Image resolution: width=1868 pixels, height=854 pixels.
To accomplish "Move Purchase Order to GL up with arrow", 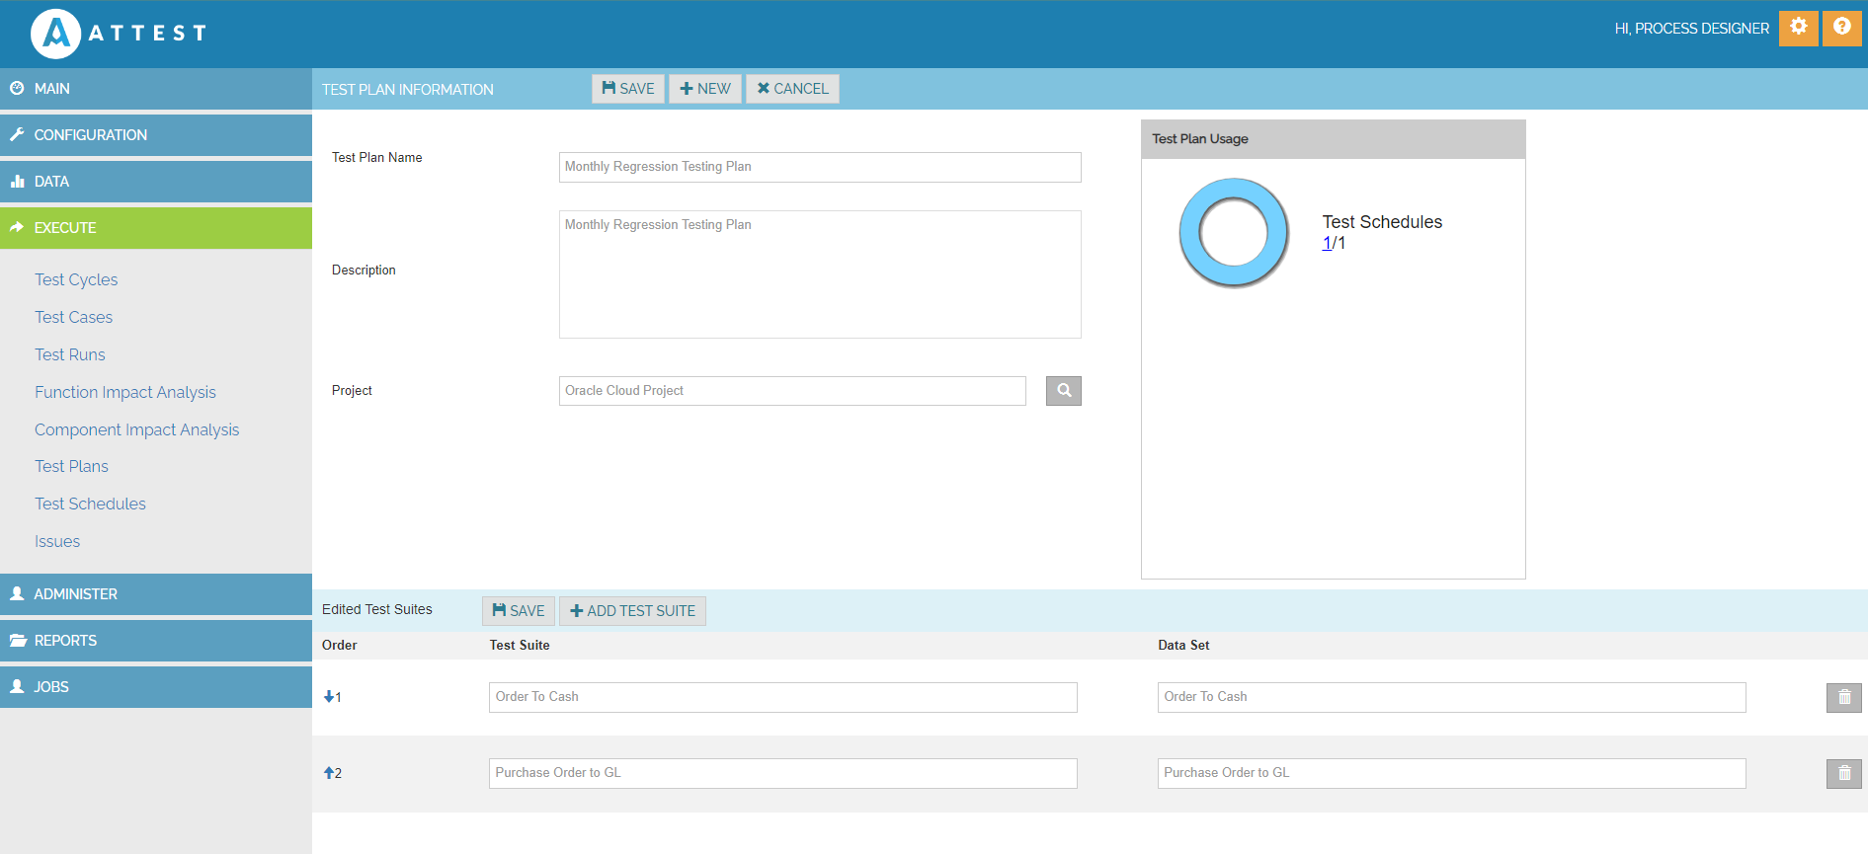I will coord(329,773).
